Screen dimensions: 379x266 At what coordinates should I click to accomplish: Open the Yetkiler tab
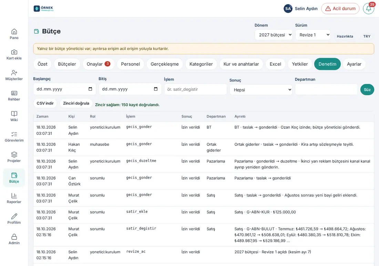click(x=300, y=64)
